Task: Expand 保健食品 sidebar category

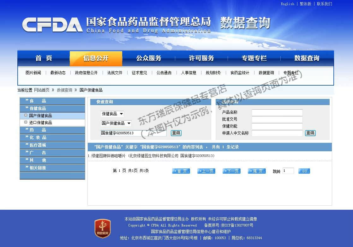Action: point(52,108)
